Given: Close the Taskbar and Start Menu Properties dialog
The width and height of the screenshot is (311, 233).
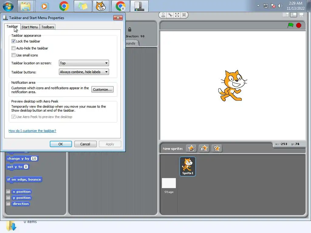Looking at the screenshot, I should (118, 18).
